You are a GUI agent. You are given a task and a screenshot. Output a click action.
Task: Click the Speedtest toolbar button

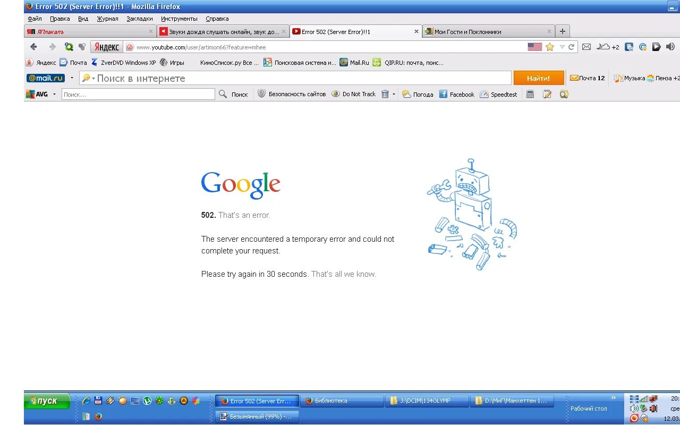(498, 94)
